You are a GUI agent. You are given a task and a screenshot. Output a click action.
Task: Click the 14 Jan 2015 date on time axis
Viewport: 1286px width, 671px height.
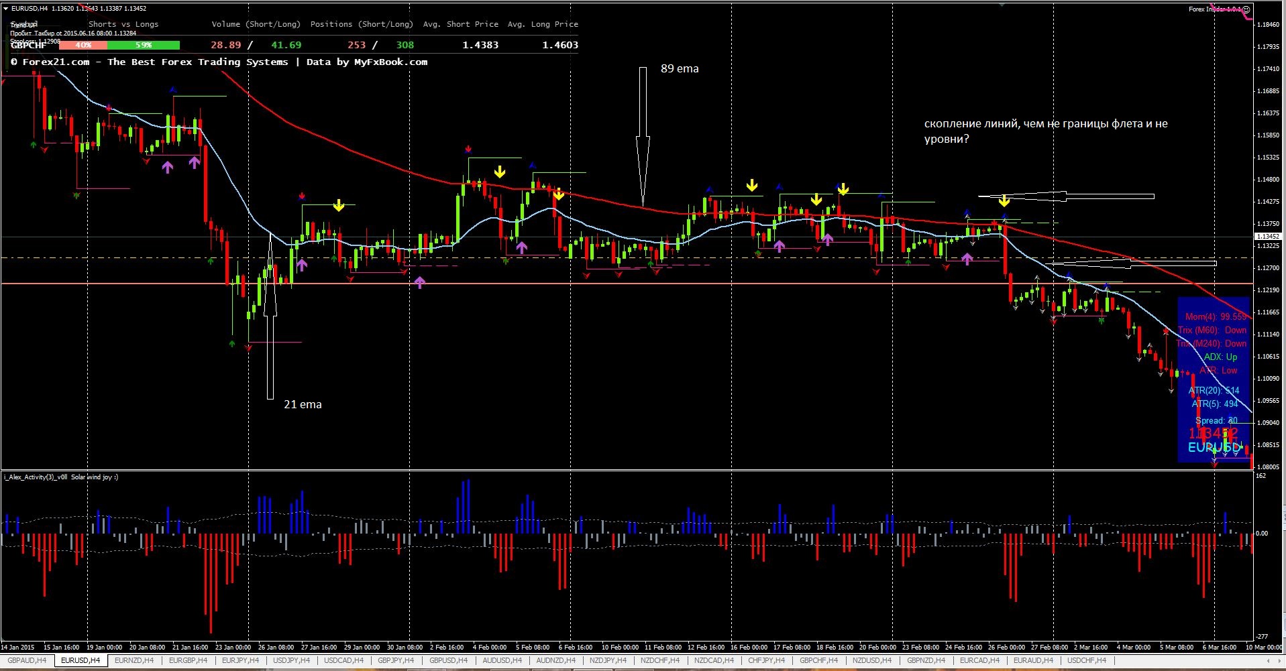pyautogui.click(x=18, y=648)
